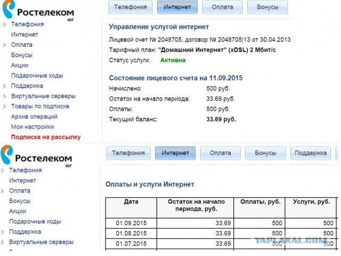Click the Оплаты и услуги Интернет heading
Viewport: 341px width, 256px height.
click(150, 185)
